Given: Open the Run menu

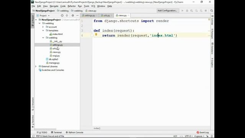Looking at the screenshot, I should (x=80, y=6).
